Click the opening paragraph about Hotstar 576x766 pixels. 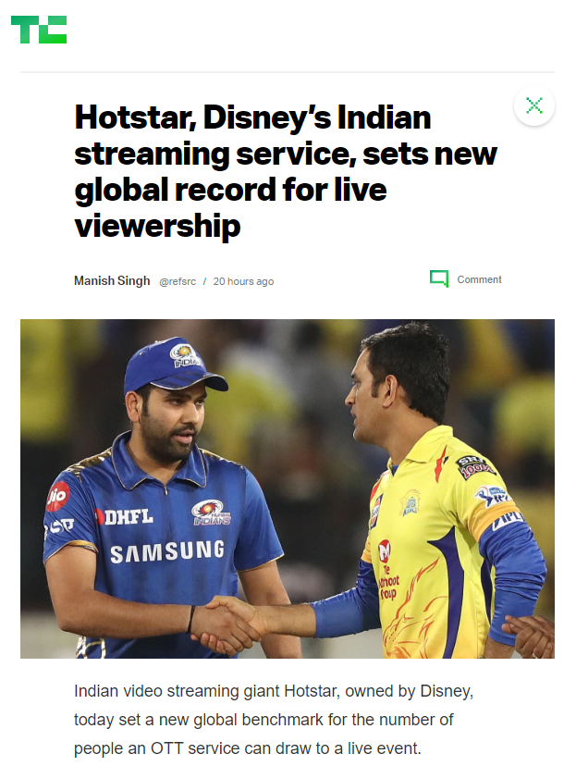(274, 720)
